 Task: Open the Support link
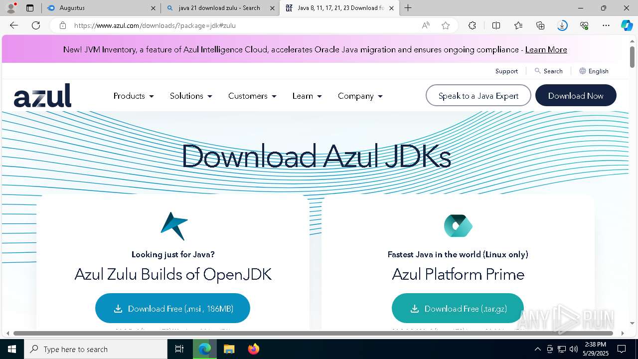tap(506, 71)
